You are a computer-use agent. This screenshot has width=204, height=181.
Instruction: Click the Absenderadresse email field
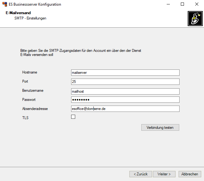(x=125, y=109)
